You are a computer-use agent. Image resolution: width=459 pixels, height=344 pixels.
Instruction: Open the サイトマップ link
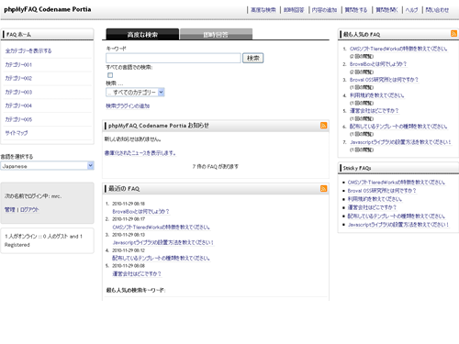click(x=17, y=133)
